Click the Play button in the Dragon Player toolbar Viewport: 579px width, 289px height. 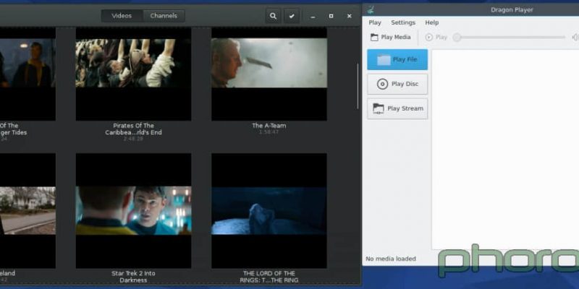click(436, 38)
